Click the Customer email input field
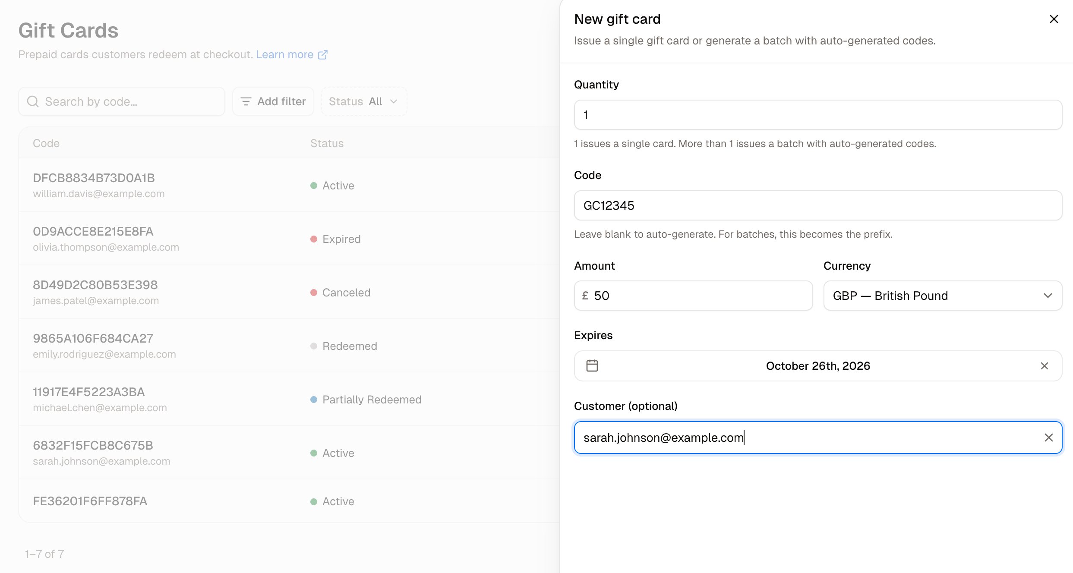 pyautogui.click(x=818, y=438)
